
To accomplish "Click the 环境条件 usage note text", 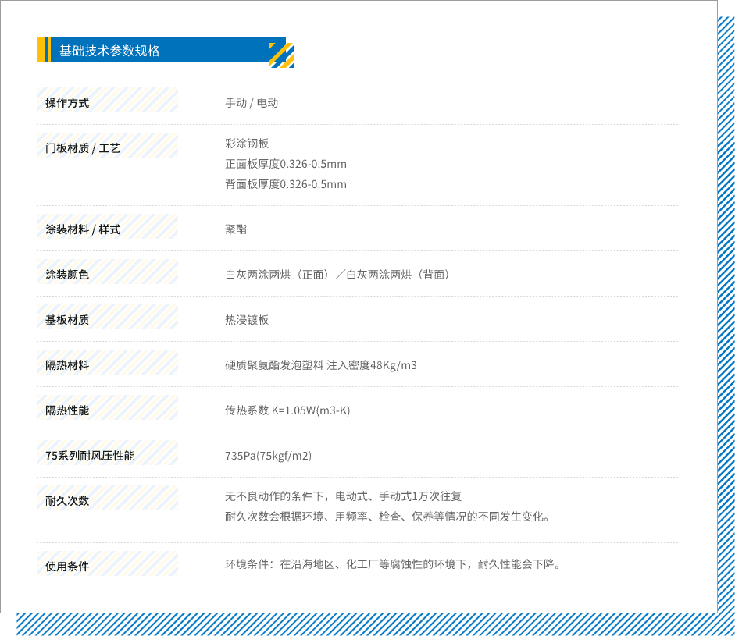I will pyautogui.click(x=393, y=563).
